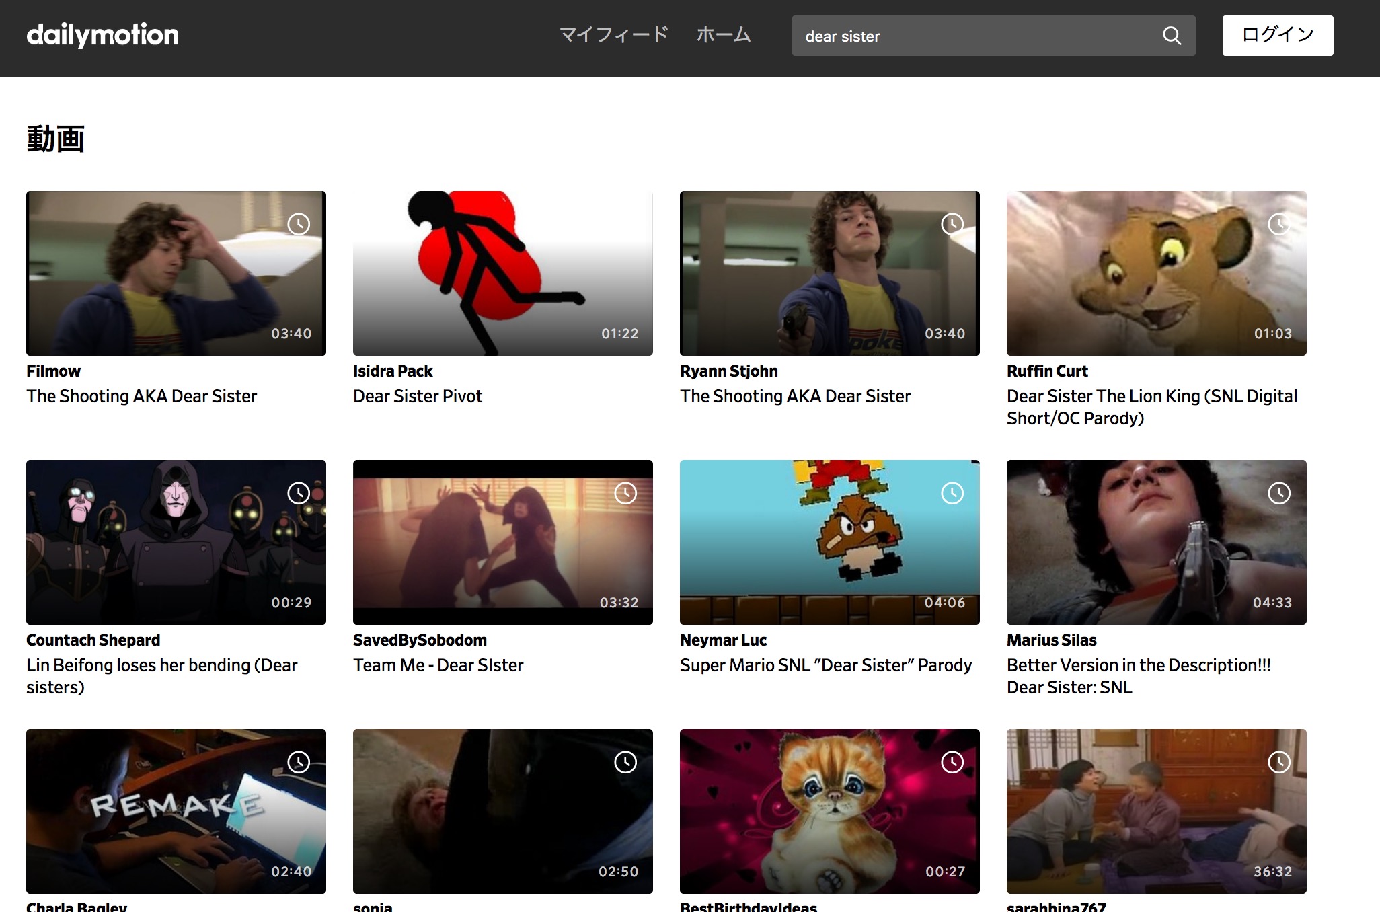
Task: Click watch-later clock on 36:32 video
Action: pyautogui.click(x=1279, y=762)
